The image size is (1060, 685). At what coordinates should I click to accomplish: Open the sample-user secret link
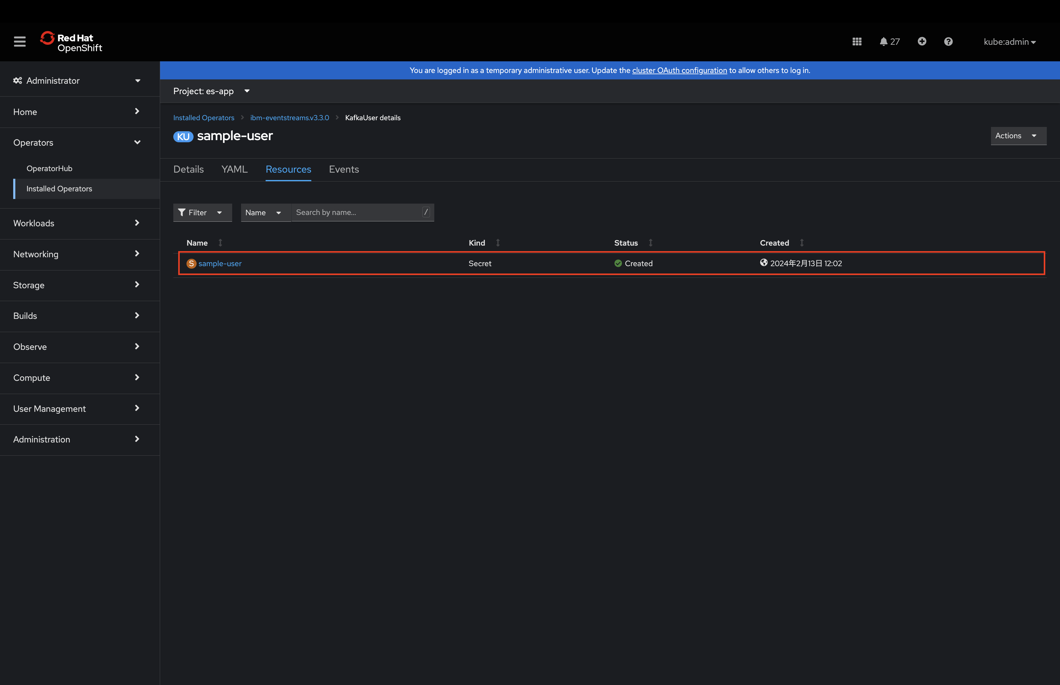click(220, 263)
